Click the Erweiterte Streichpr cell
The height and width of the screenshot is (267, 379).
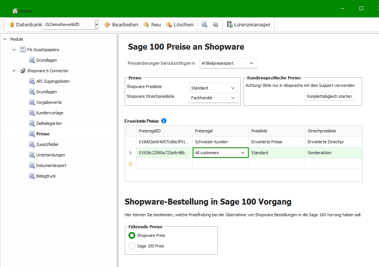334,142
